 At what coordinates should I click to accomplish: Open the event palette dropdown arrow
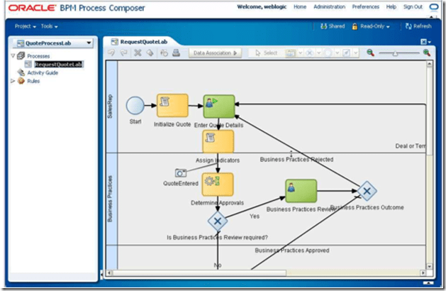click(338, 53)
